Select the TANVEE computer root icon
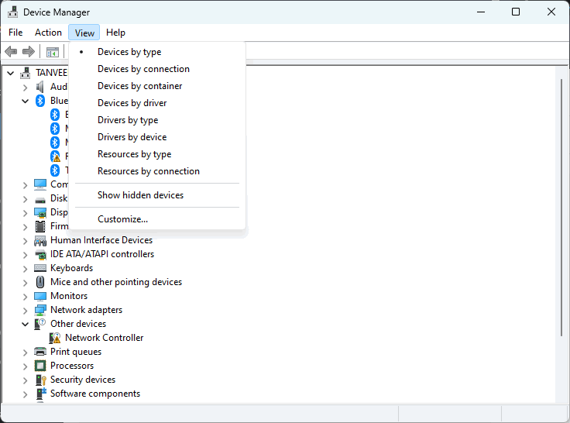Viewport: 570px width, 423px height. click(x=25, y=73)
